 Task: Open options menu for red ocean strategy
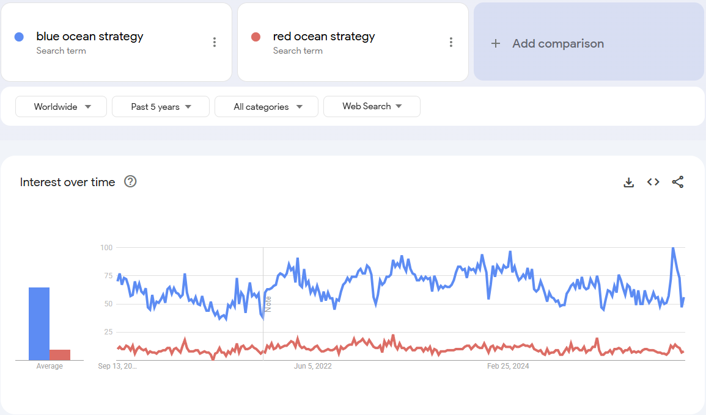(x=450, y=42)
